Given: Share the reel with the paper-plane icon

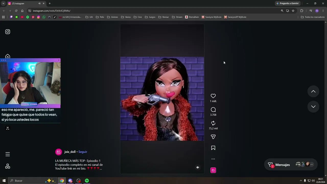Looking at the screenshot, I should tap(213, 137).
